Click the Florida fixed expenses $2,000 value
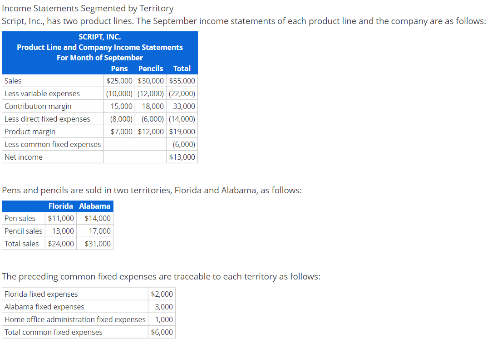 pyautogui.click(x=162, y=294)
